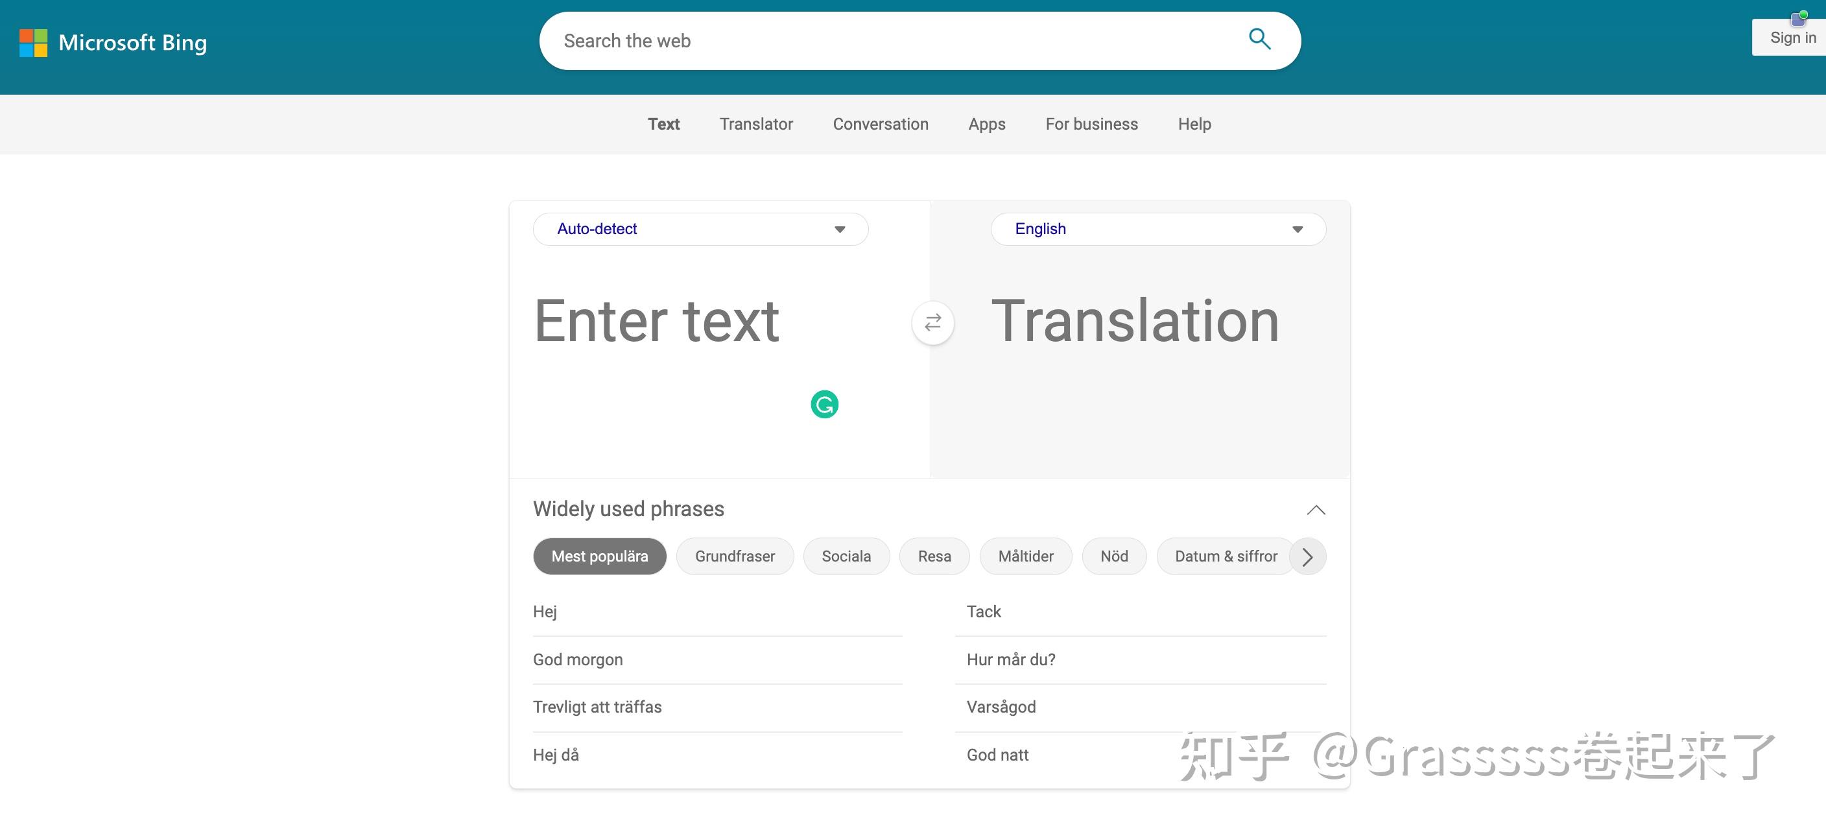
Task: Click the Microsoft Bing logo
Action: [113, 43]
